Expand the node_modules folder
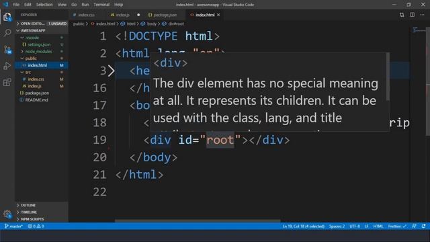Screen dimensions: 430x242 click(41, 51)
